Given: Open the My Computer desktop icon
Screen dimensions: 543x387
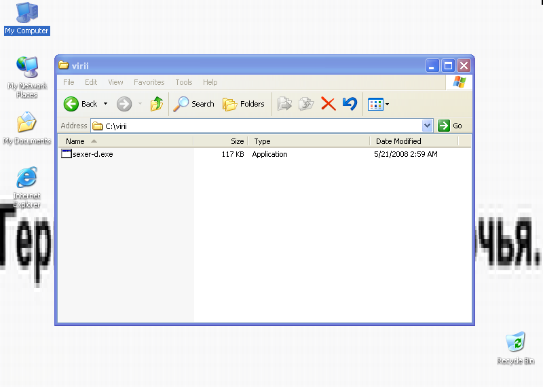Looking at the screenshot, I should [x=26, y=18].
